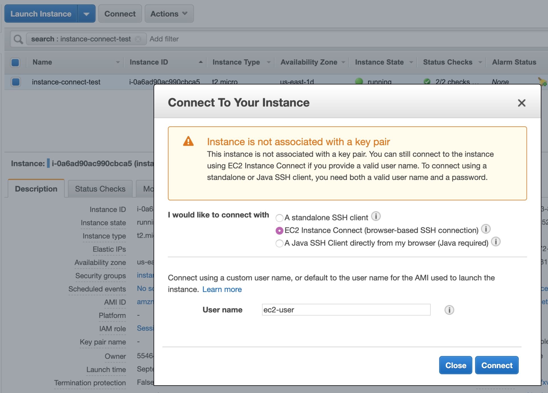Viewport: 548px width, 393px height.
Task: Click the Connect button to connect
Action: [497, 365]
